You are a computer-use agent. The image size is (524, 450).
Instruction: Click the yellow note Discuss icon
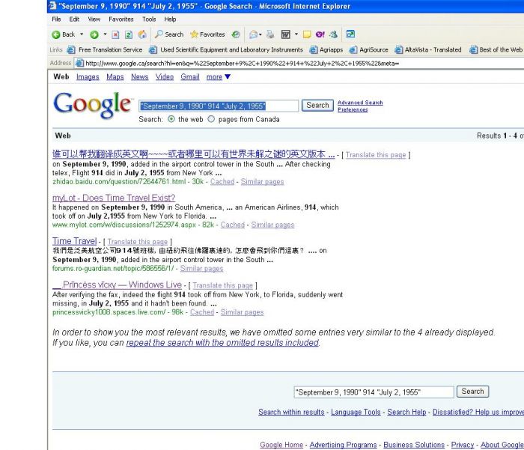307,34
